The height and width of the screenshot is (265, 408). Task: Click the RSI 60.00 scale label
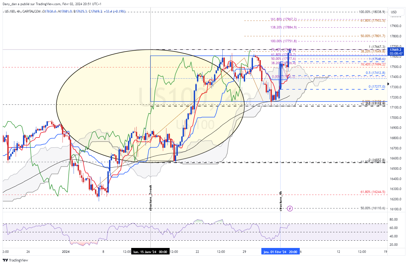394,228
